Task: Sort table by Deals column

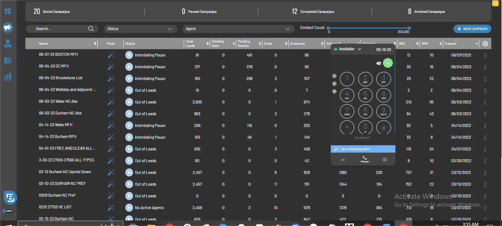Action: 286,44
